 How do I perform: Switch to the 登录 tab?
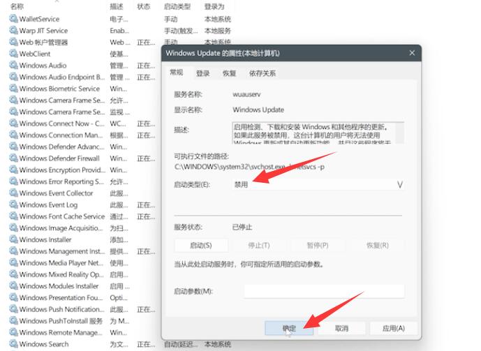(202, 73)
